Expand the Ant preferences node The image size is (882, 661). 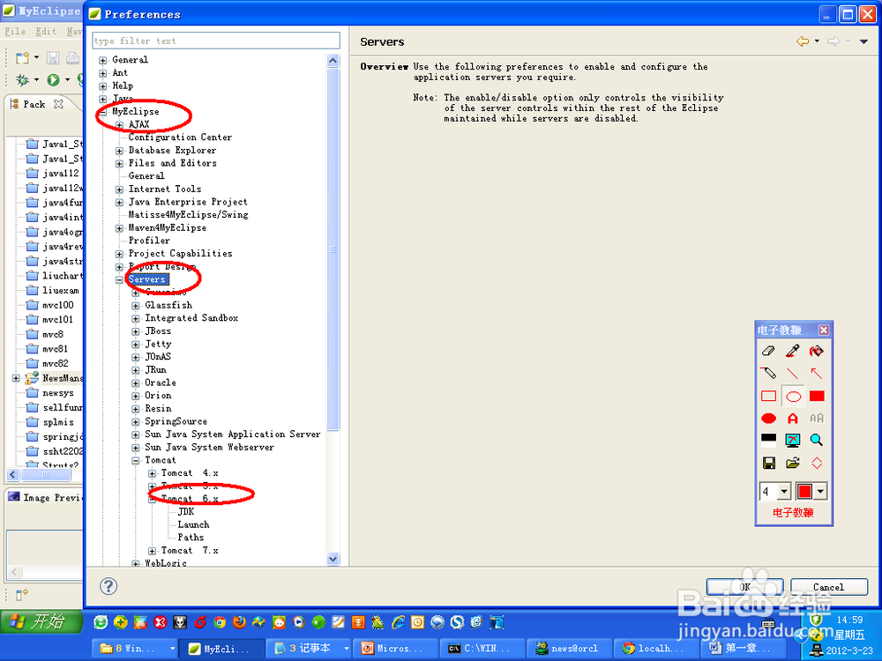[103, 73]
